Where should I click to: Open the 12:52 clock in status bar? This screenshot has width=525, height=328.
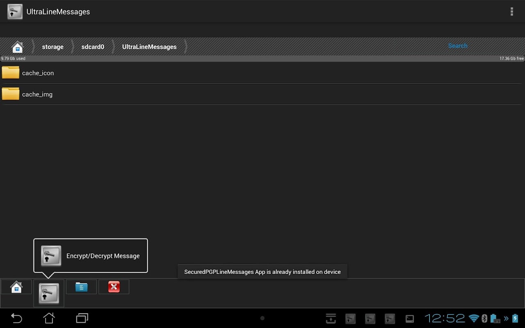[x=445, y=318]
